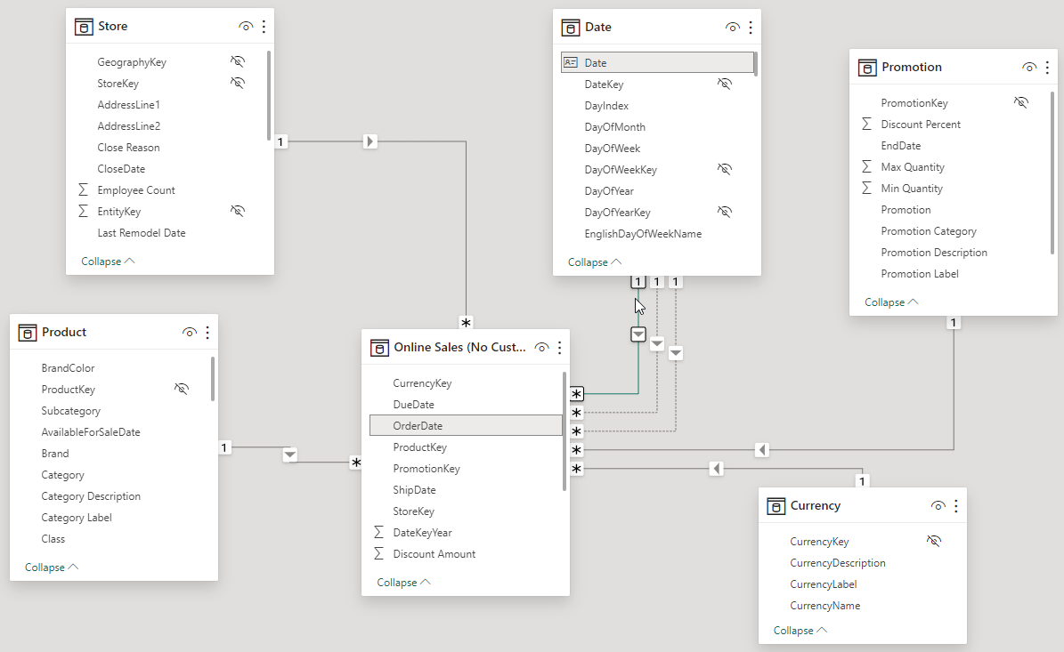Open the Currency table more options menu
The height and width of the screenshot is (652, 1064).
coord(956,506)
